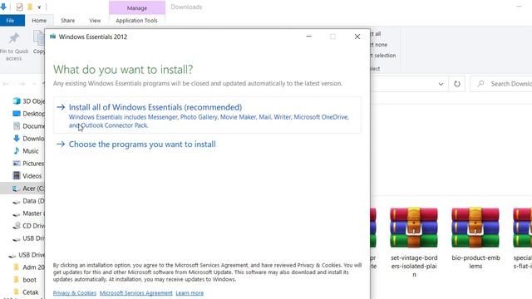Switch to the View ribbon tab
The height and width of the screenshot is (299, 532).
(95, 20)
